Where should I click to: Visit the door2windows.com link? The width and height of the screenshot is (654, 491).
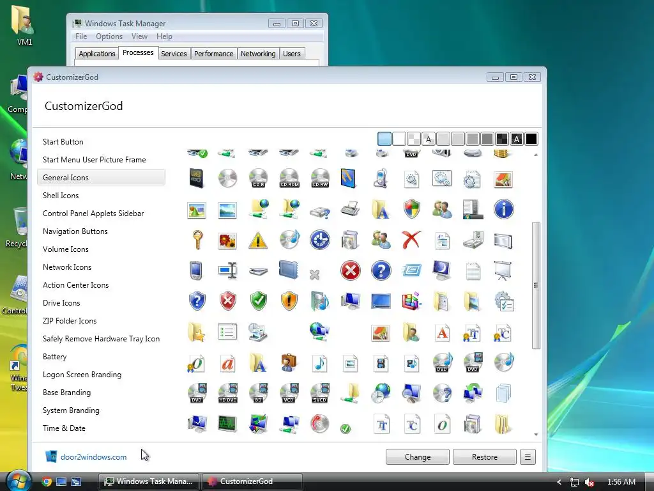(x=93, y=457)
